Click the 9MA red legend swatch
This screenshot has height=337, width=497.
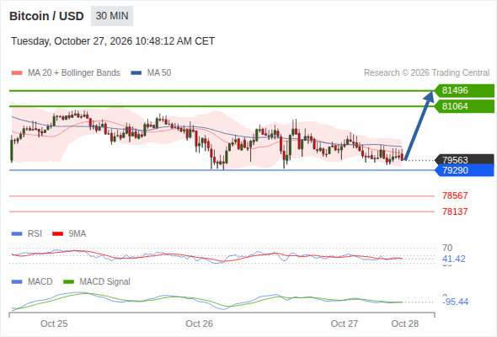57,234
